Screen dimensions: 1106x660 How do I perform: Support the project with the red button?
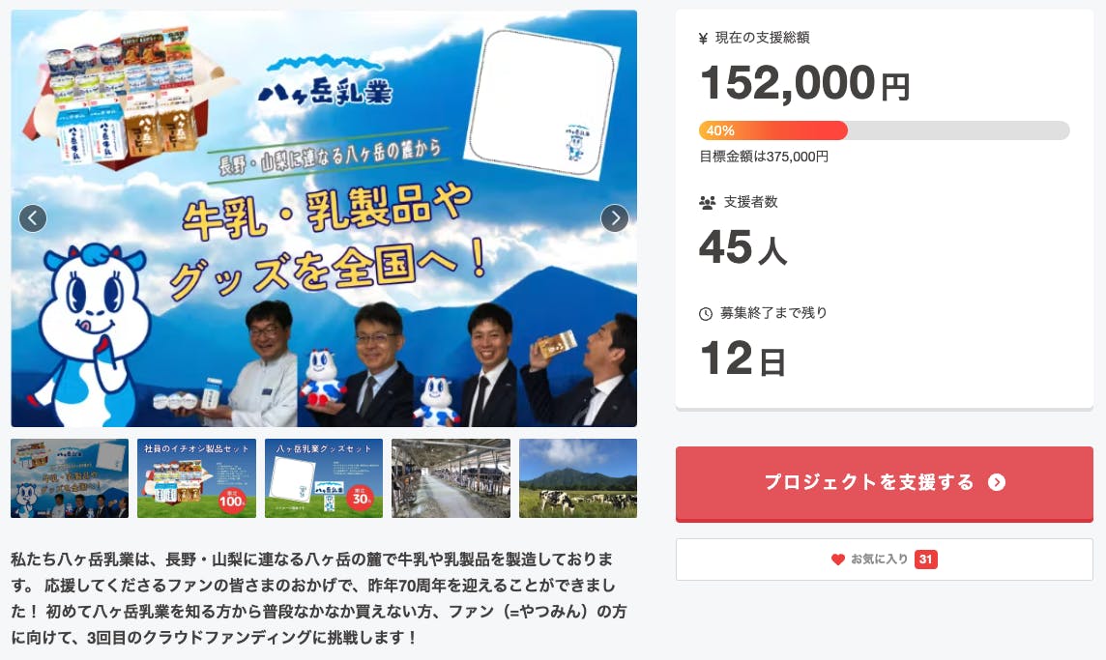coord(885,484)
